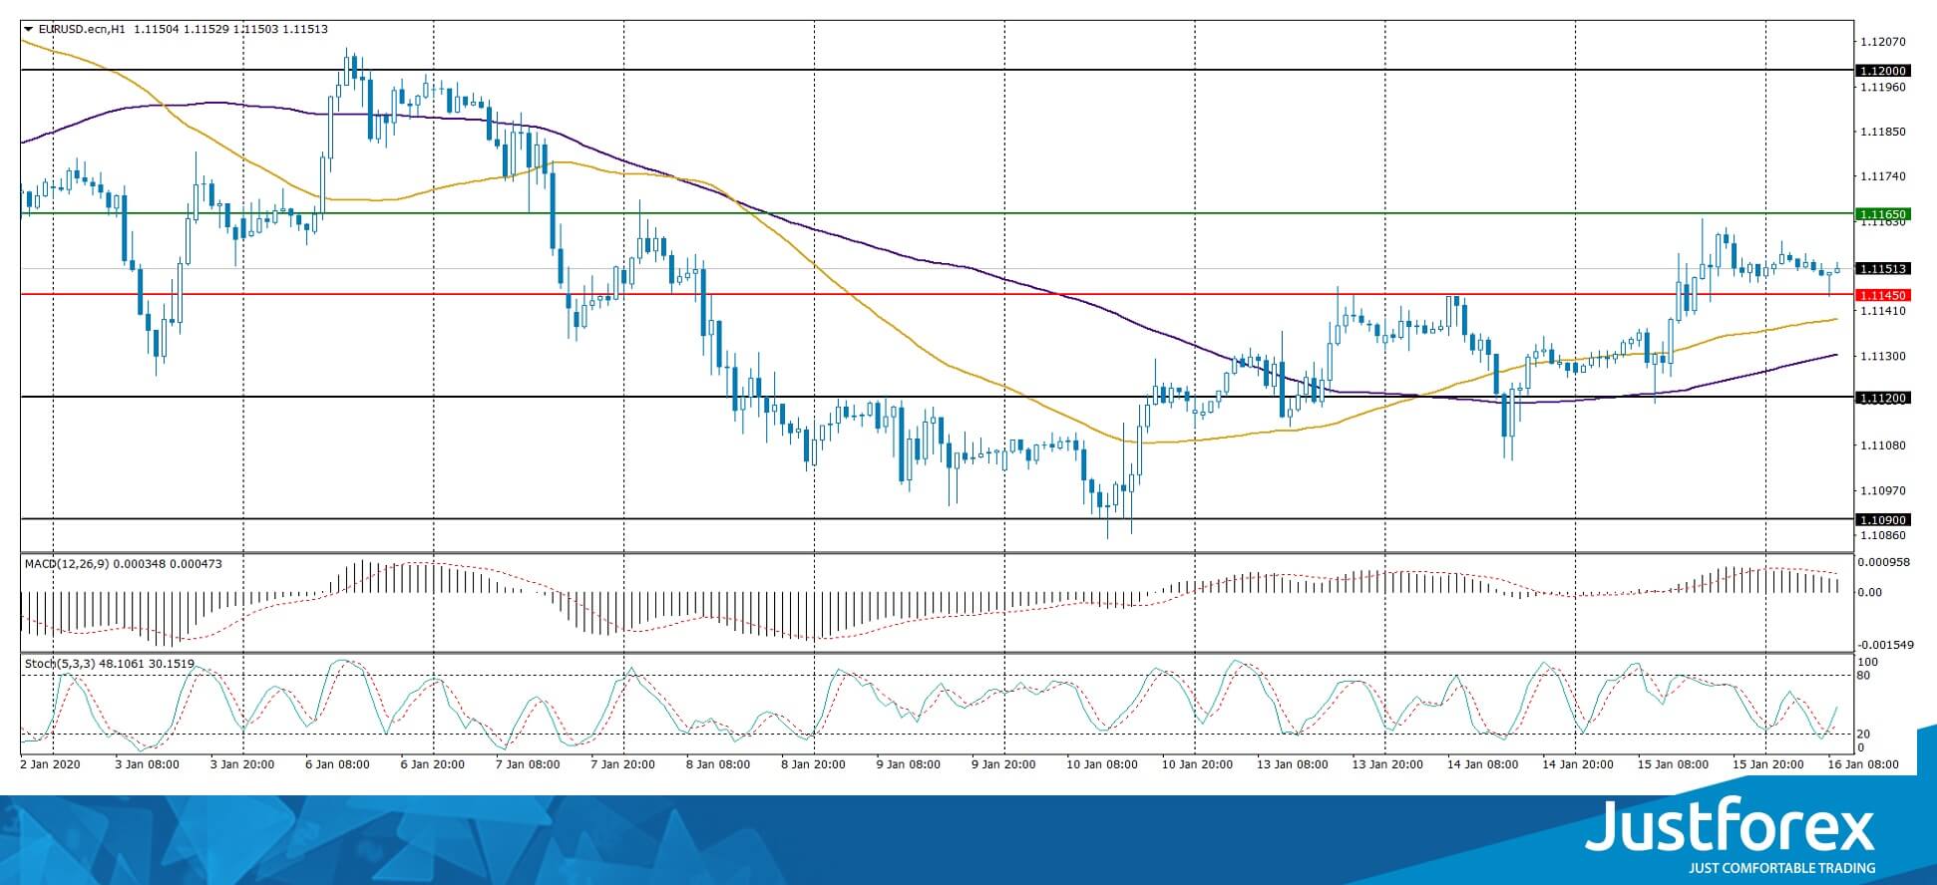
Task: Select the black 1.10900 level price tag
Action: coord(1882,519)
